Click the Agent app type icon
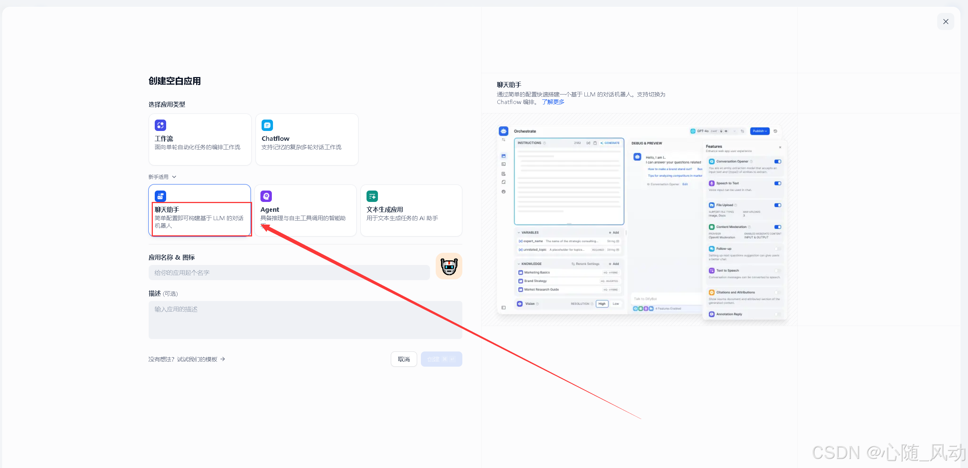968x468 pixels. (266, 196)
